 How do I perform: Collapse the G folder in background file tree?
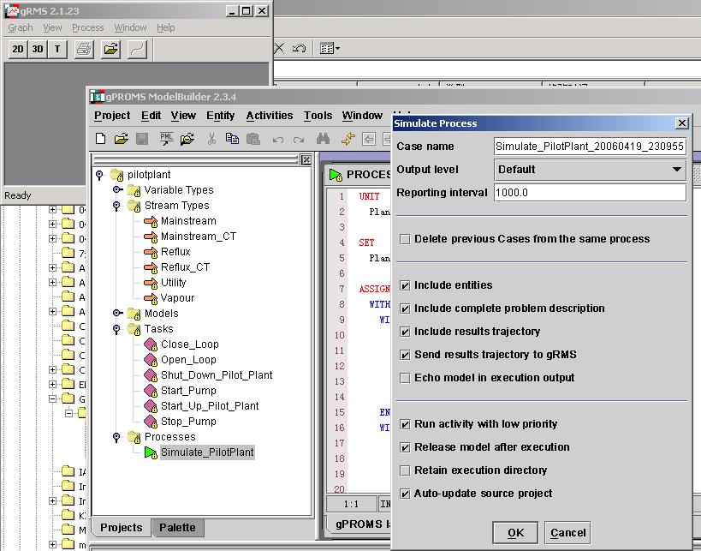pyautogui.click(x=53, y=398)
